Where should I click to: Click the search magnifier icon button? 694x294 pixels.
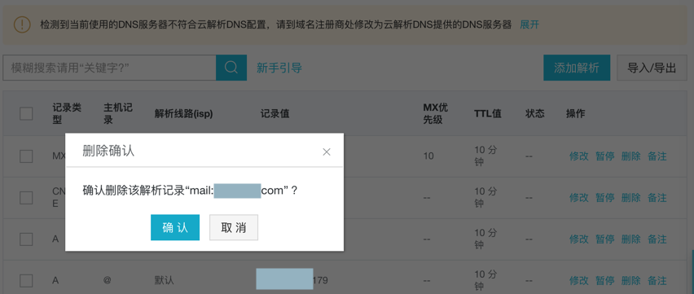[x=231, y=68]
